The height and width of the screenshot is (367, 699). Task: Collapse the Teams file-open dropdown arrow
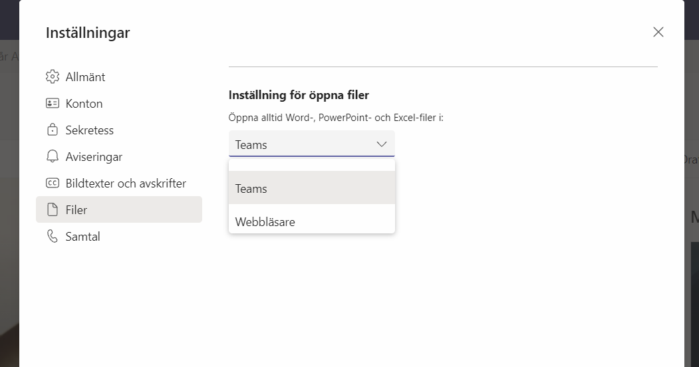(x=382, y=144)
